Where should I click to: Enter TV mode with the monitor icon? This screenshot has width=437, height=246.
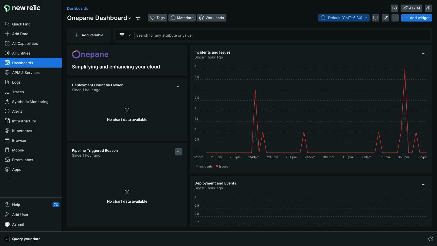pos(376,18)
